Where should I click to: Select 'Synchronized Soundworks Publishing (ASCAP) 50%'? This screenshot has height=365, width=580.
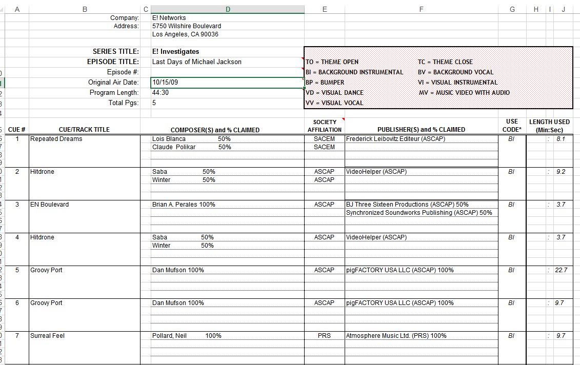(x=419, y=213)
